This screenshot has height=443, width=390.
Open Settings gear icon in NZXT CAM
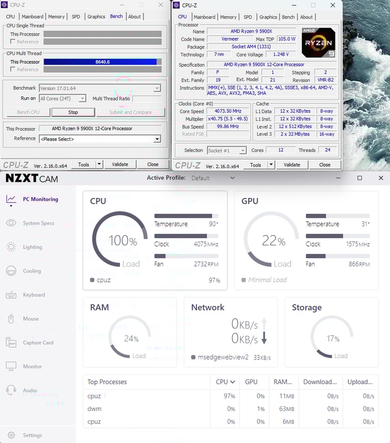click(x=11, y=435)
